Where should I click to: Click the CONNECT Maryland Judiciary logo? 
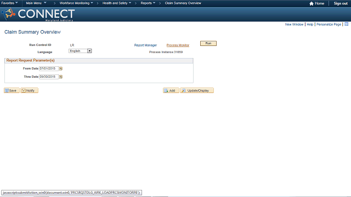[x=38, y=14]
